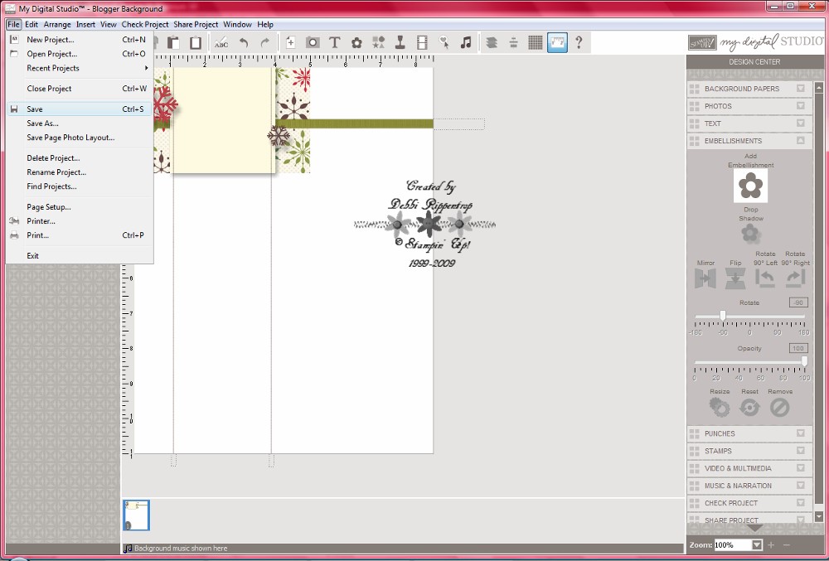Select Close Project menu entry
The width and height of the screenshot is (829, 561).
coord(80,89)
